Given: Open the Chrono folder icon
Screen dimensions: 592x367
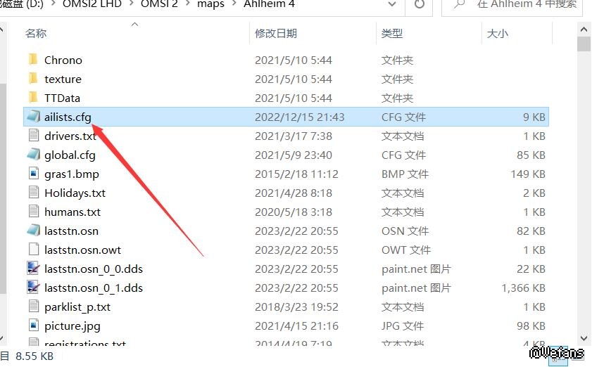Looking at the screenshot, I should click(32, 60).
